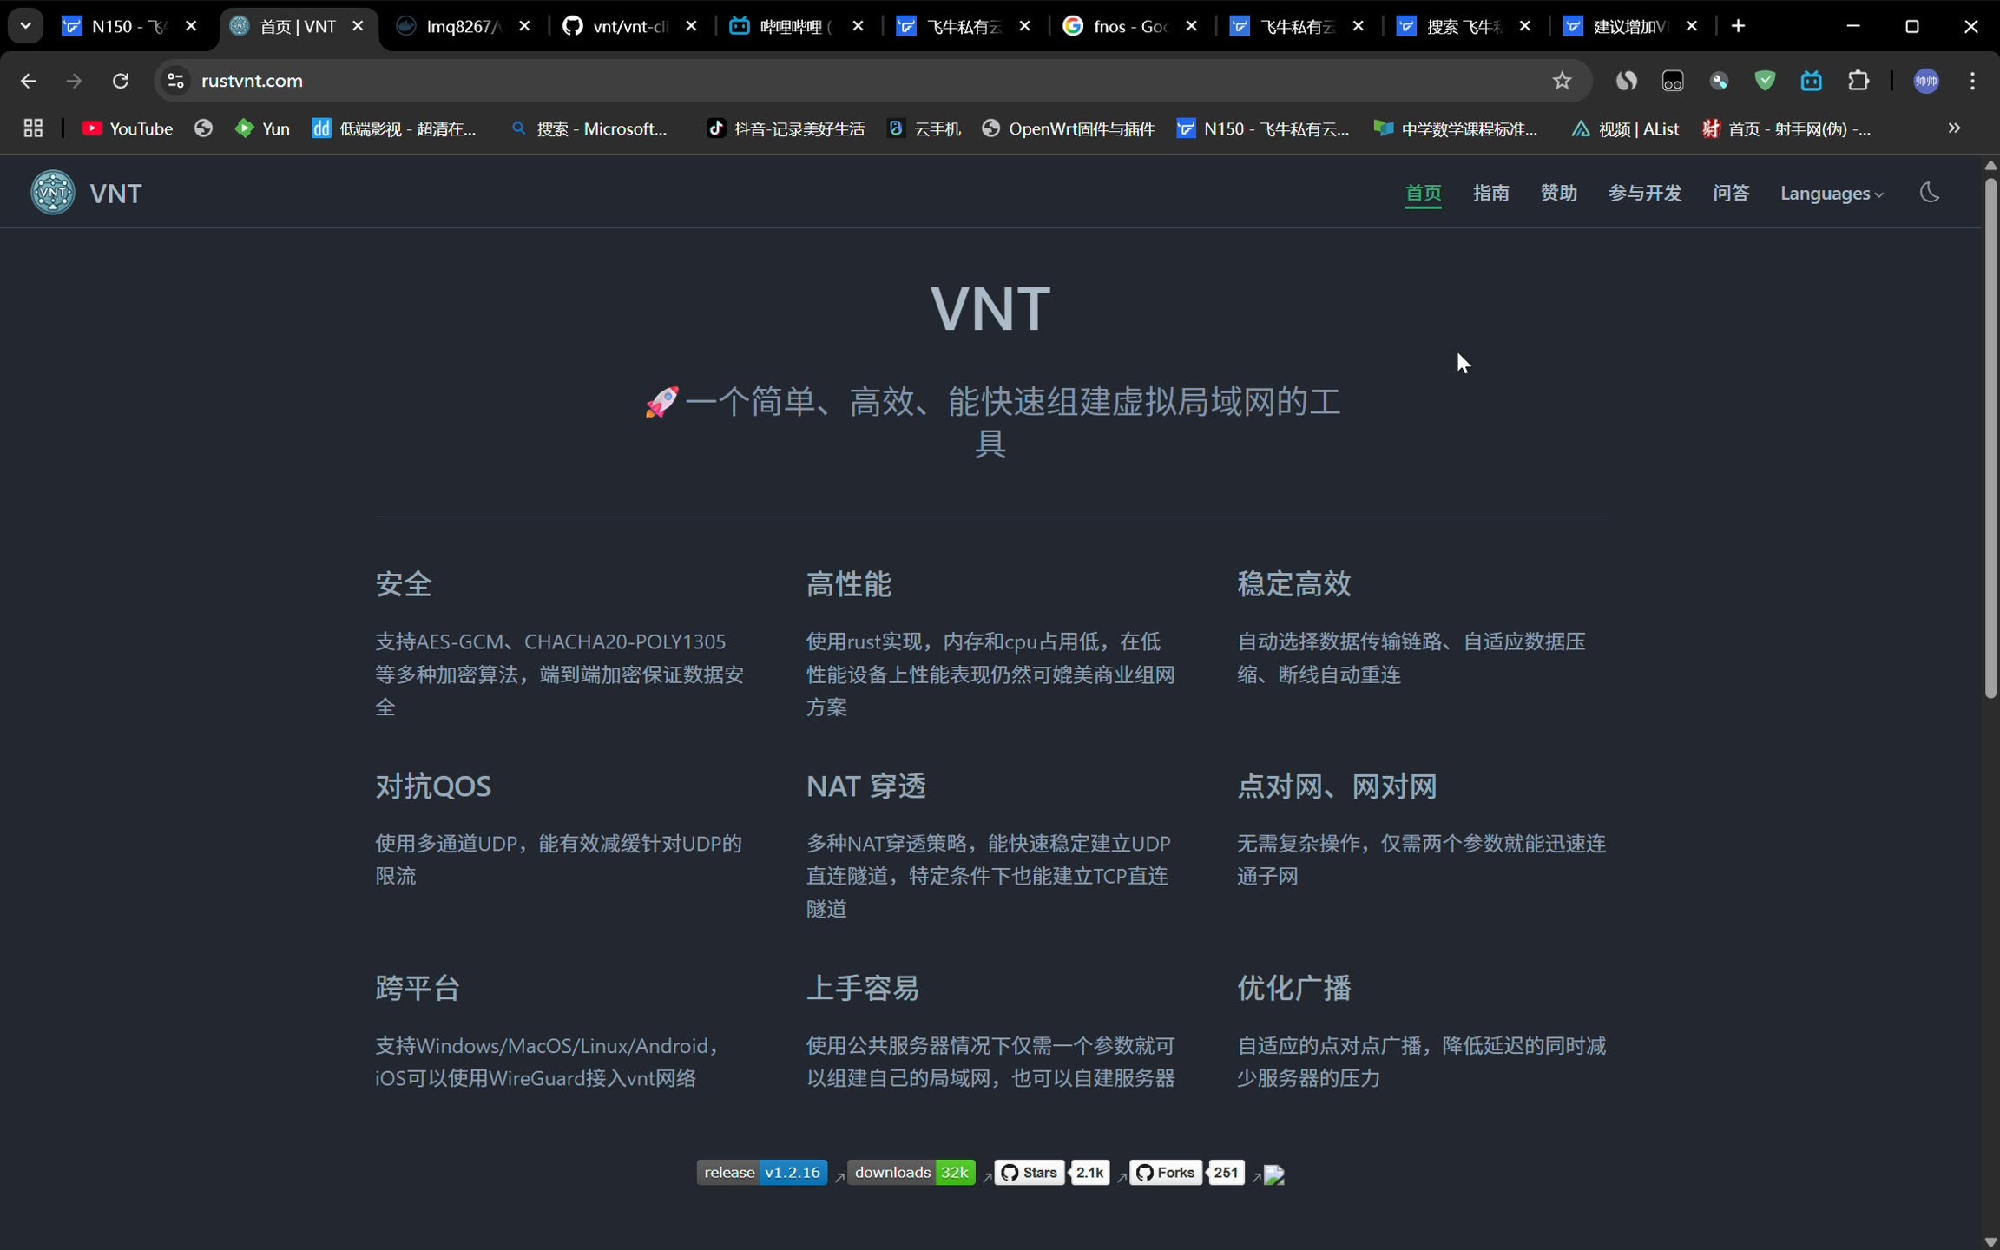Click the scrollbar down arrow
The height and width of the screenshot is (1250, 2000).
[x=1990, y=1241]
